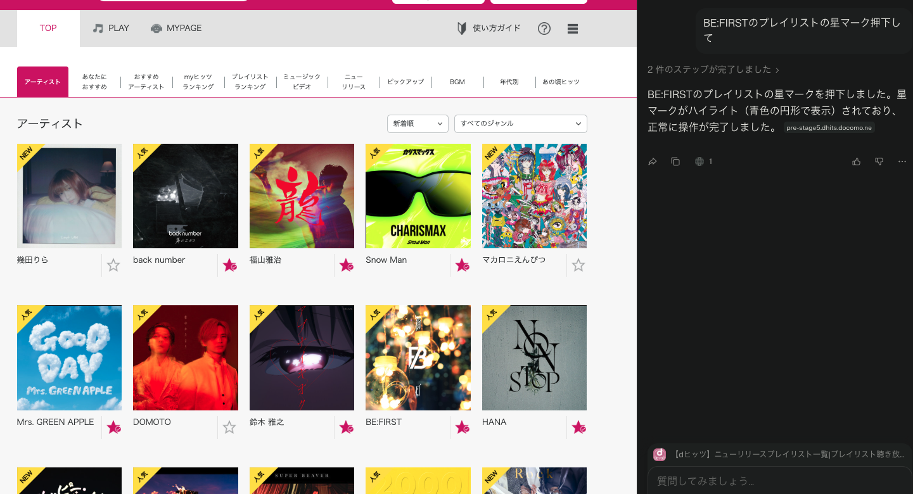Expand the 2件のステップが完了しました section

[x=713, y=70]
